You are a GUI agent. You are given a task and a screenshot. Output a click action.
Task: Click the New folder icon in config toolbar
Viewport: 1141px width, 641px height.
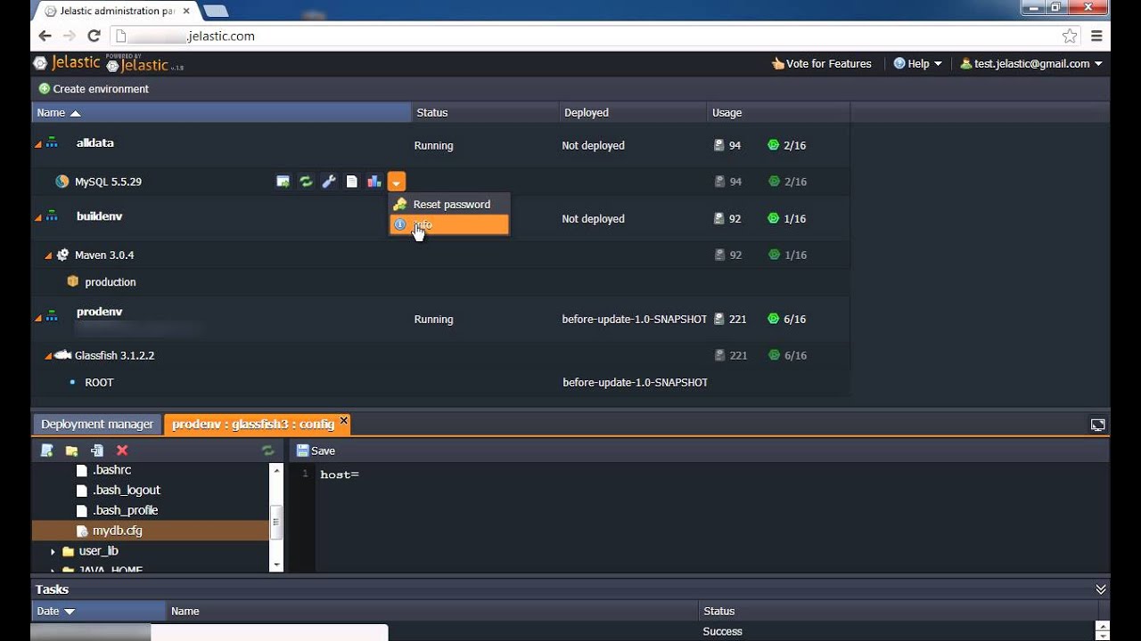tap(72, 450)
